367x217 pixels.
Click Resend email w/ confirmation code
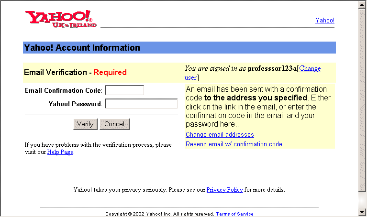pos(234,144)
